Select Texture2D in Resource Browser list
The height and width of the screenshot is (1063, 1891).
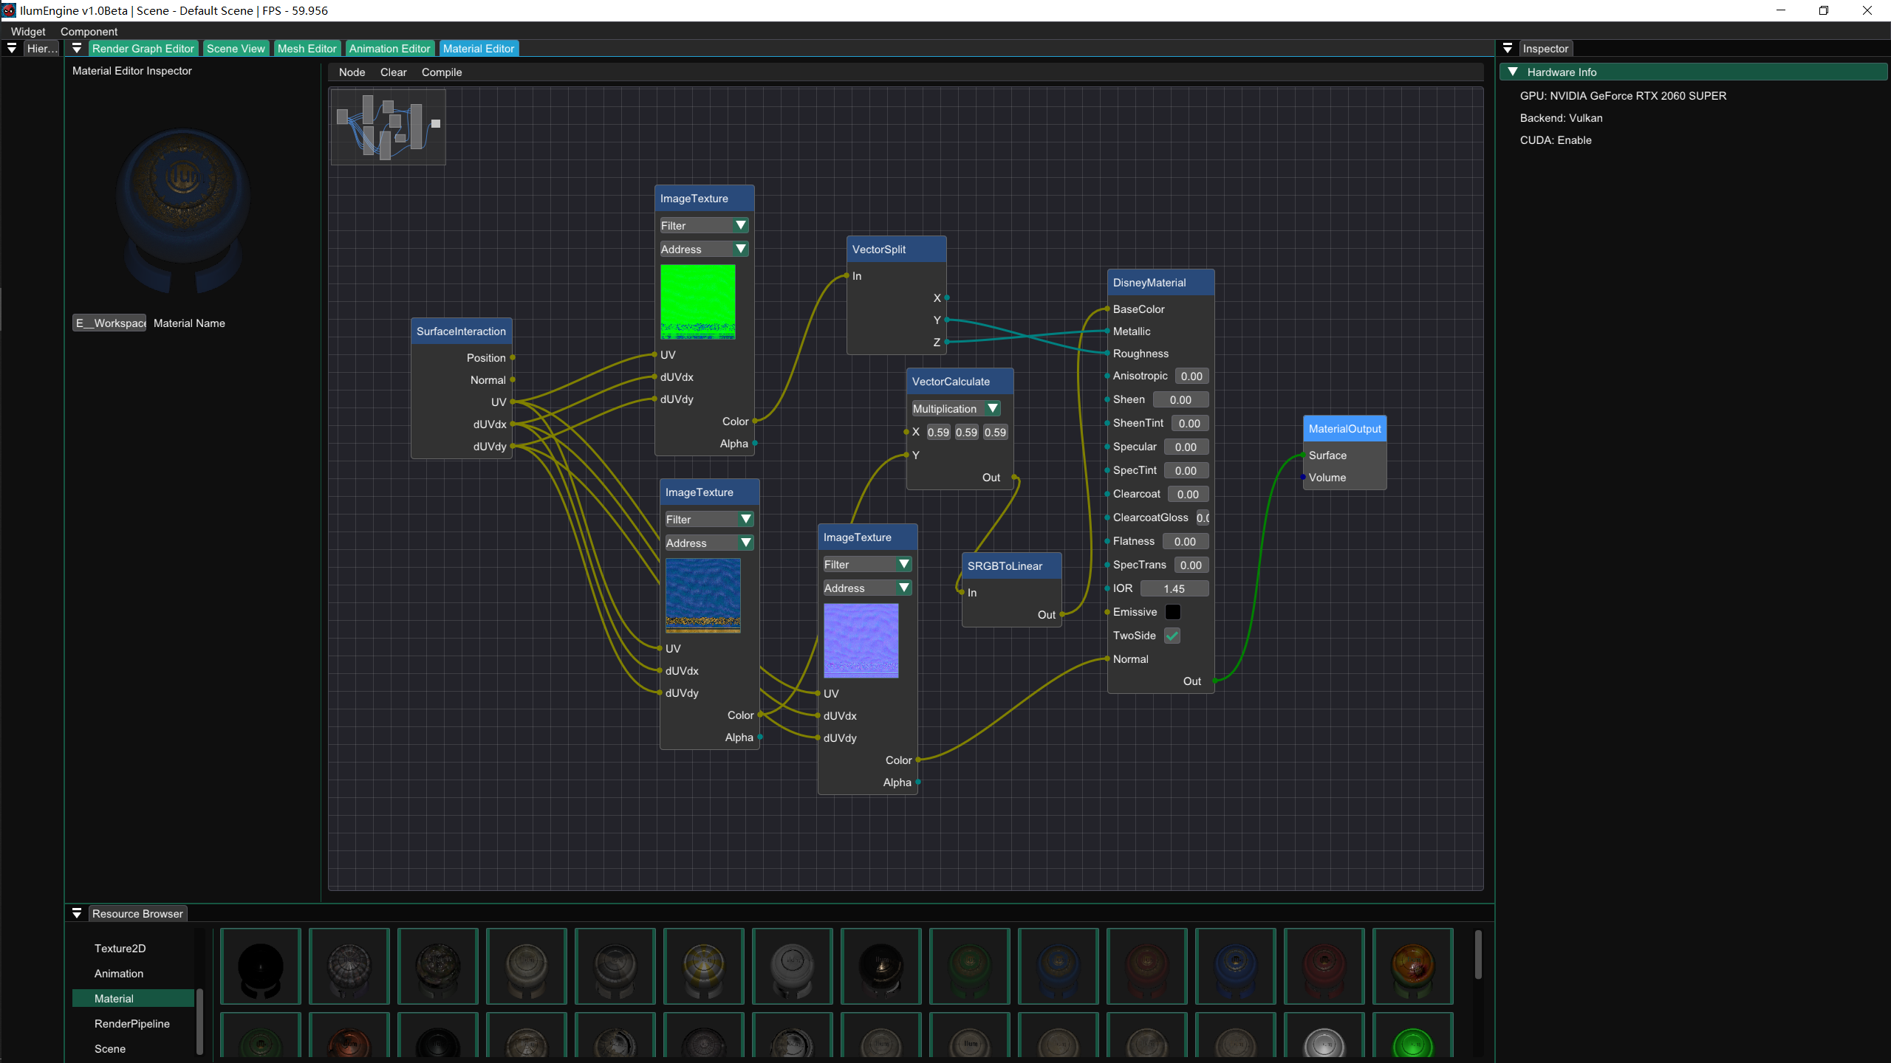click(x=120, y=948)
